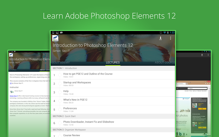Click the upper yellow Buy button in right tablet
Screen dimensions: 219x137
[202, 109]
